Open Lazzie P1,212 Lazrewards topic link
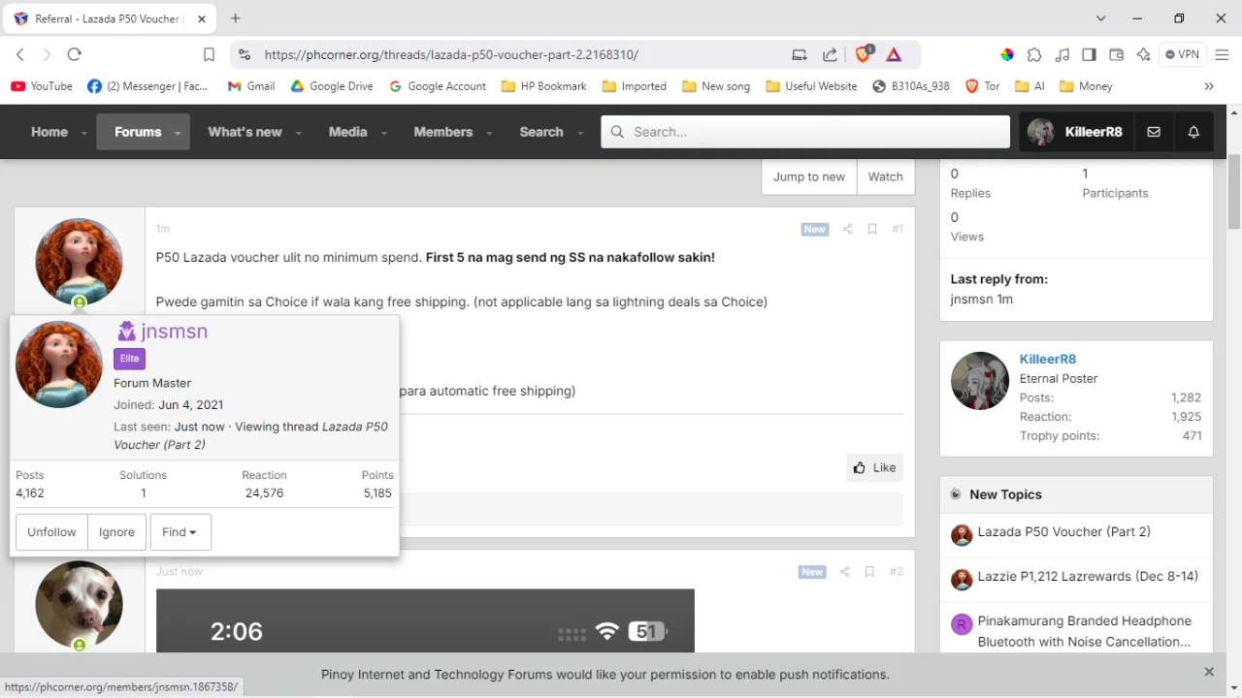The image size is (1242, 698). click(x=1088, y=576)
